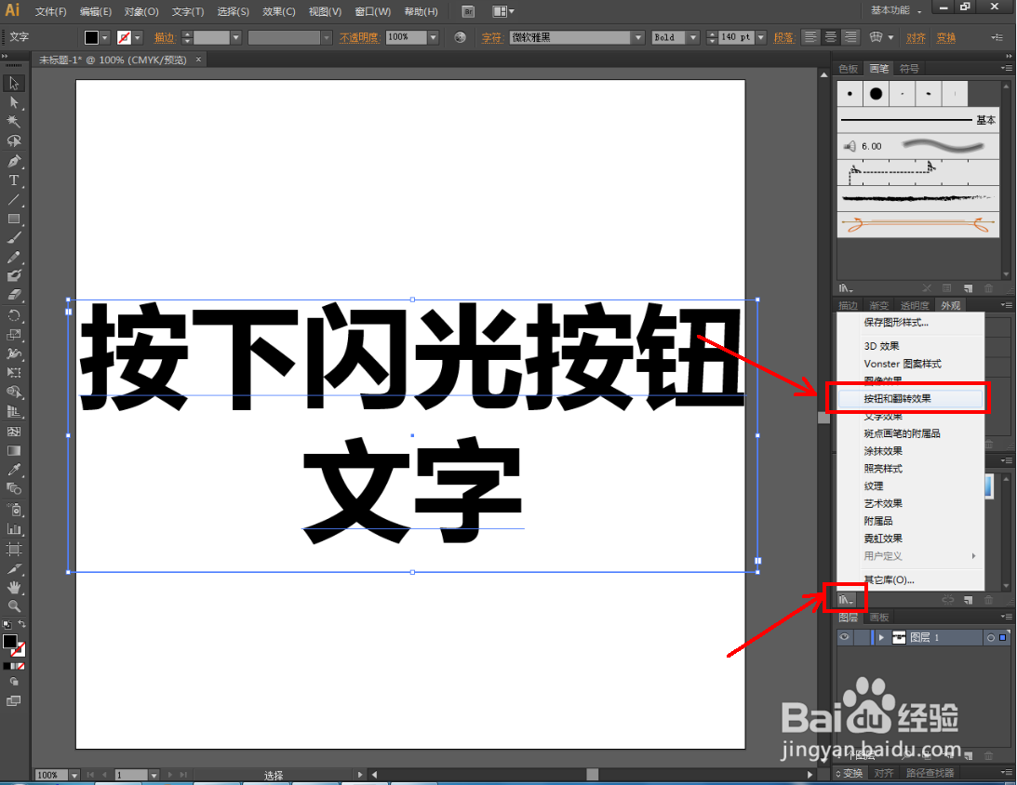
Task: Open the Bold font style dropdown
Action: click(x=693, y=37)
